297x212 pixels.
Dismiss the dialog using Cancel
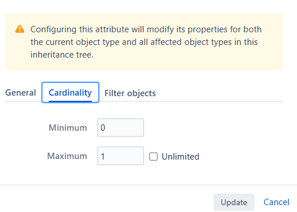[276, 202]
